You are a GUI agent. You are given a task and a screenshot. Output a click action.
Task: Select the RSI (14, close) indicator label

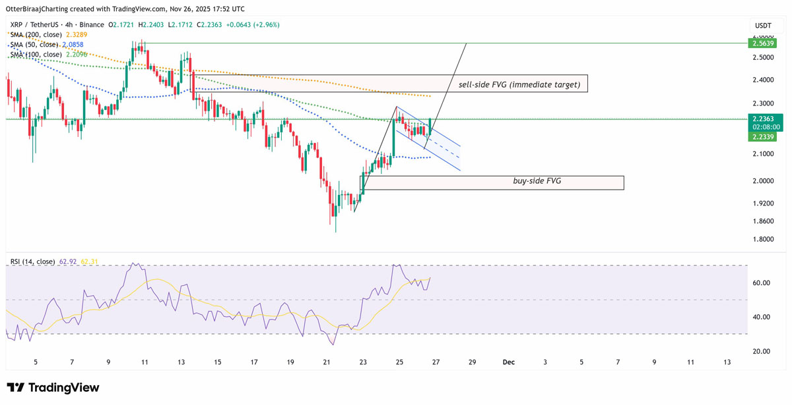[x=32, y=261]
